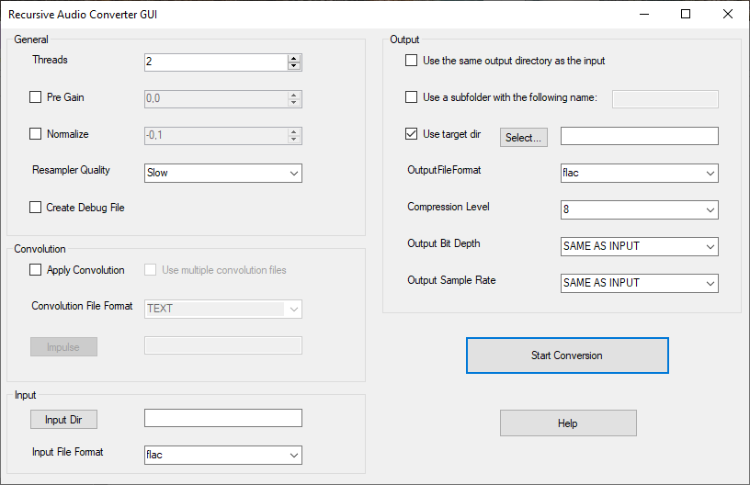Decrease Threads value with down arrow
Image resolution: width=750 pixels, height=485 pixels.
(x=294, y=66)
